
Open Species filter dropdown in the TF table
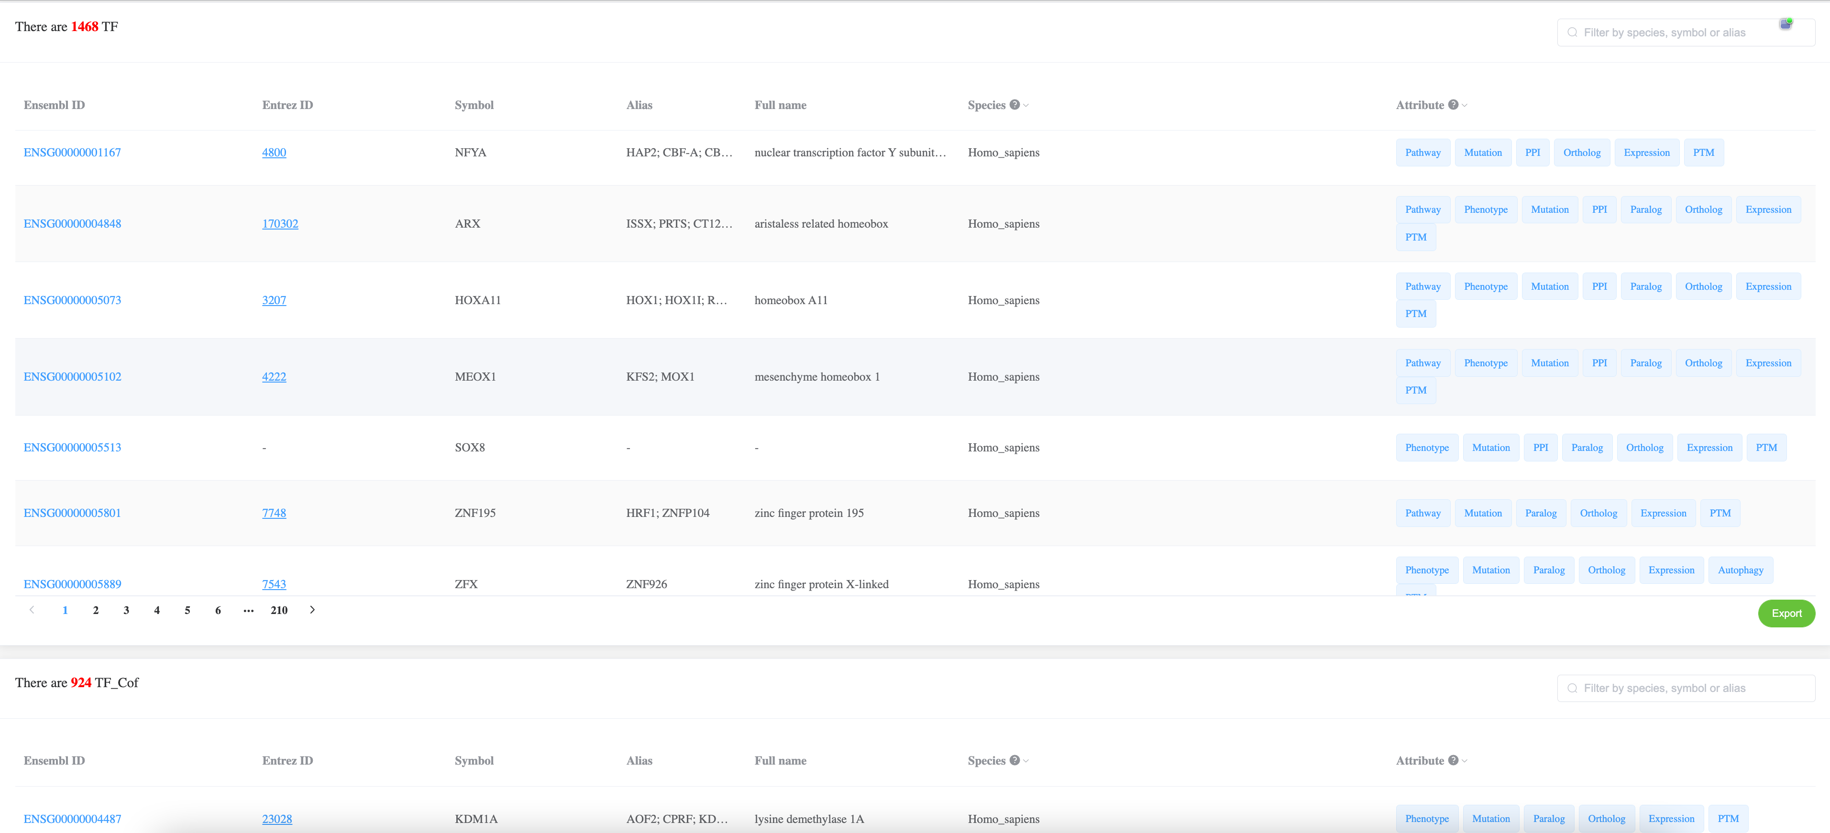point(1026,105)
